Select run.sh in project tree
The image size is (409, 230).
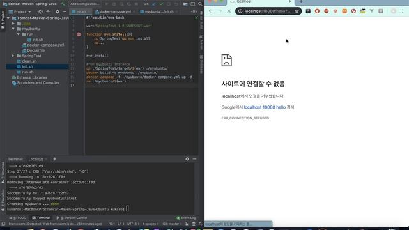(25, 72)
